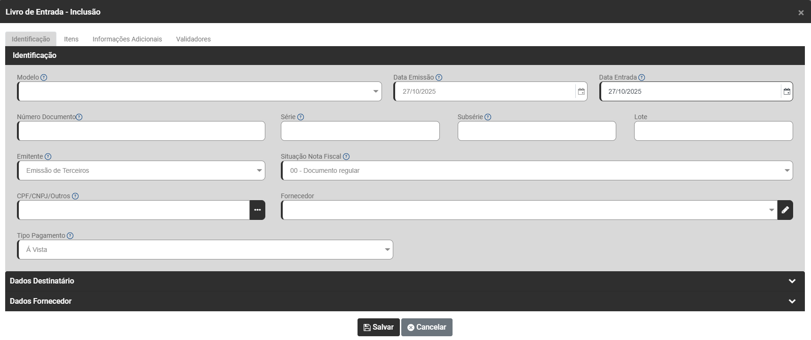Click the help icon next to Emitente
The width and height of the screenshot is (811, 340).
pos(48,157)
